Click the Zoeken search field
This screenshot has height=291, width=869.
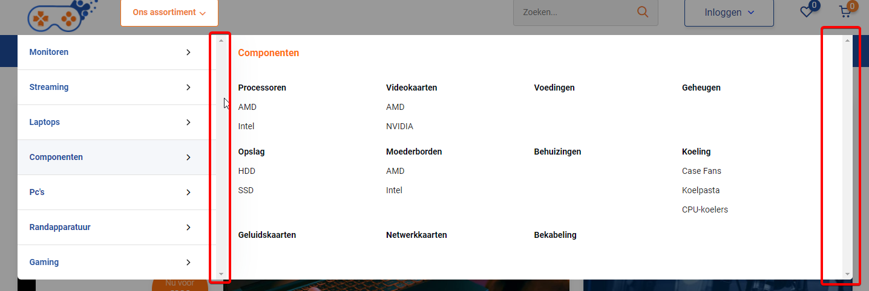tap(575, 13)
